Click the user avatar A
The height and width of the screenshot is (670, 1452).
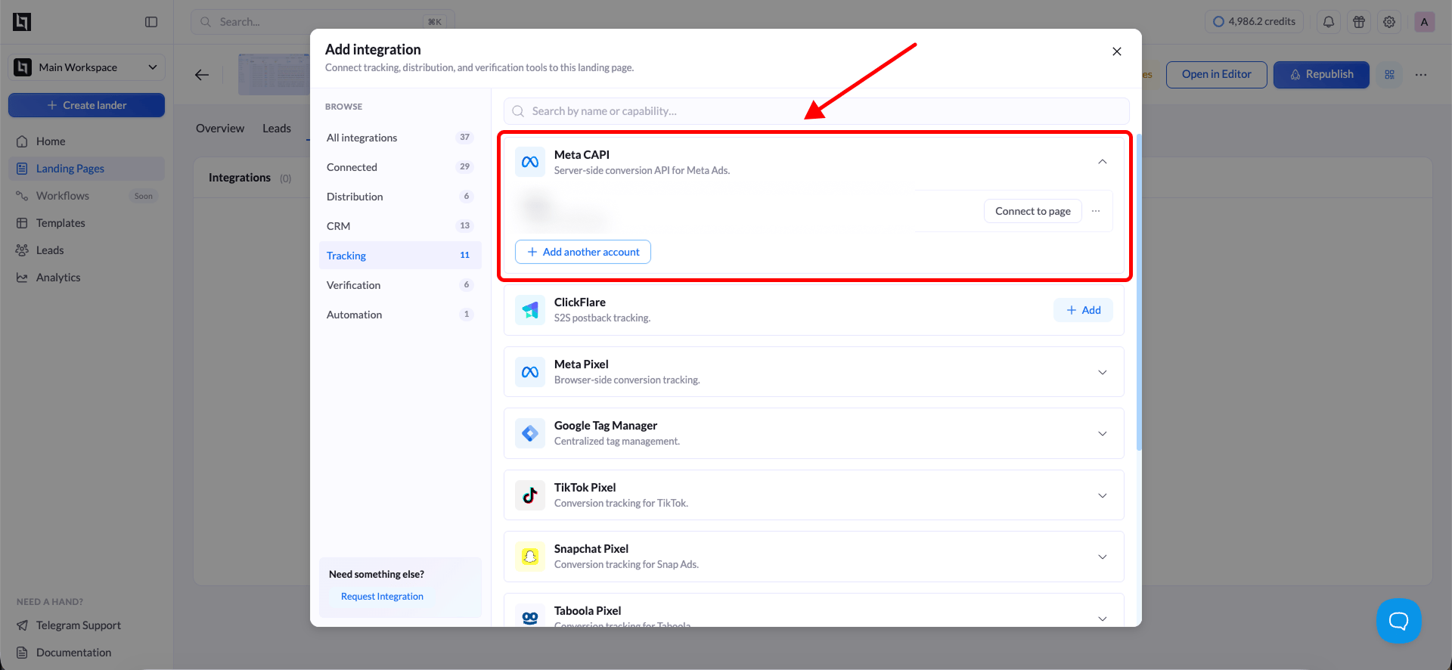[x=1424, y=22]
